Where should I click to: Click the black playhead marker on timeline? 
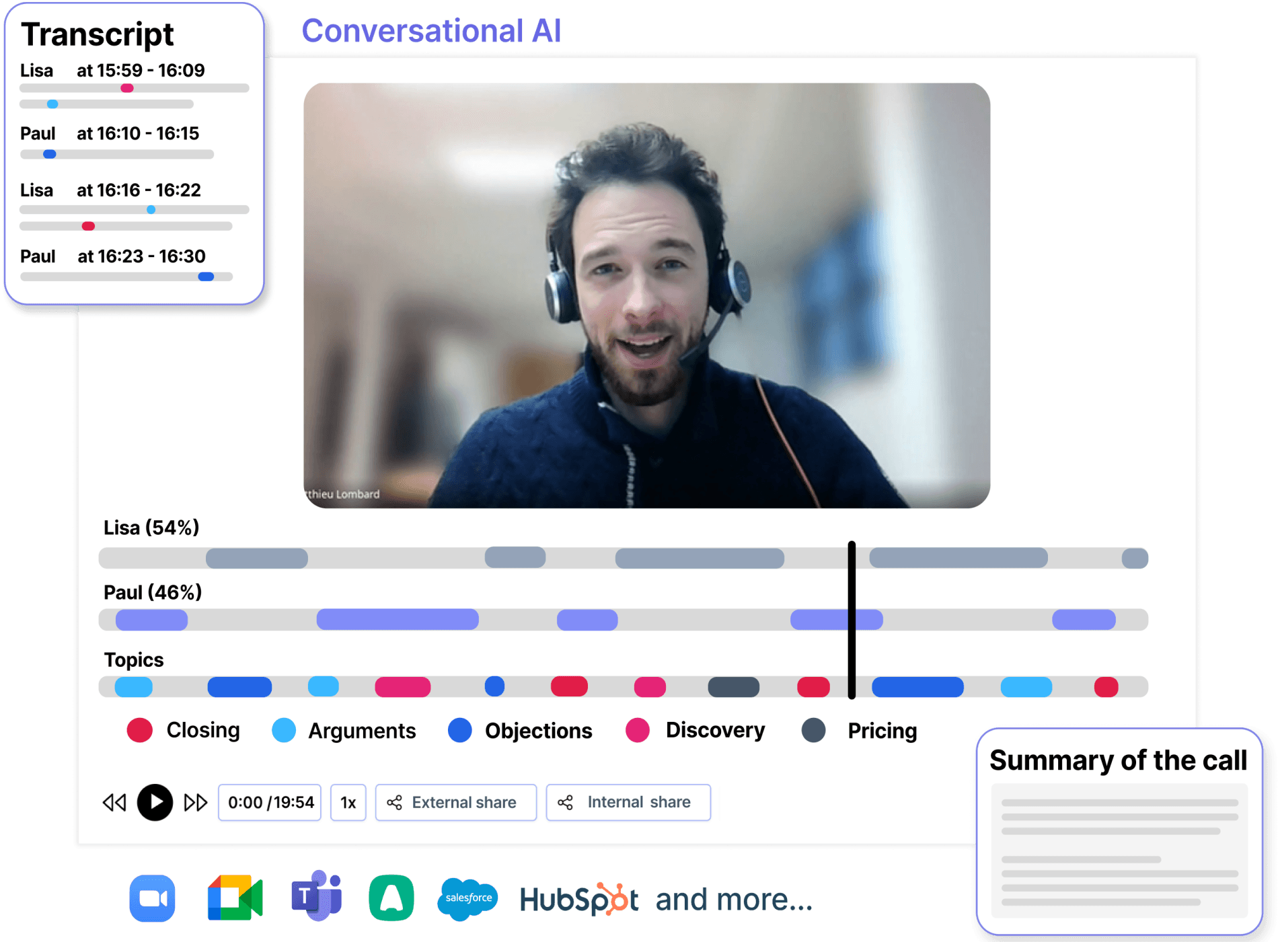pos(852,619)
